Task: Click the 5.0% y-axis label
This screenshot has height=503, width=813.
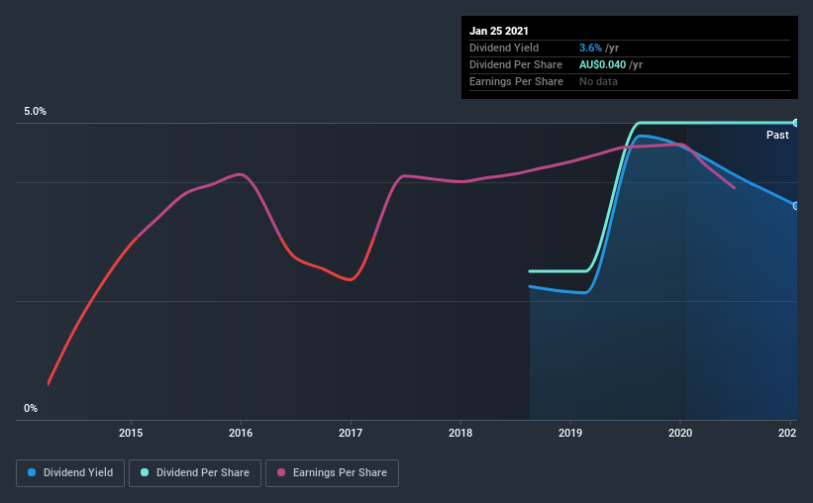Action: tap(36, 112)
